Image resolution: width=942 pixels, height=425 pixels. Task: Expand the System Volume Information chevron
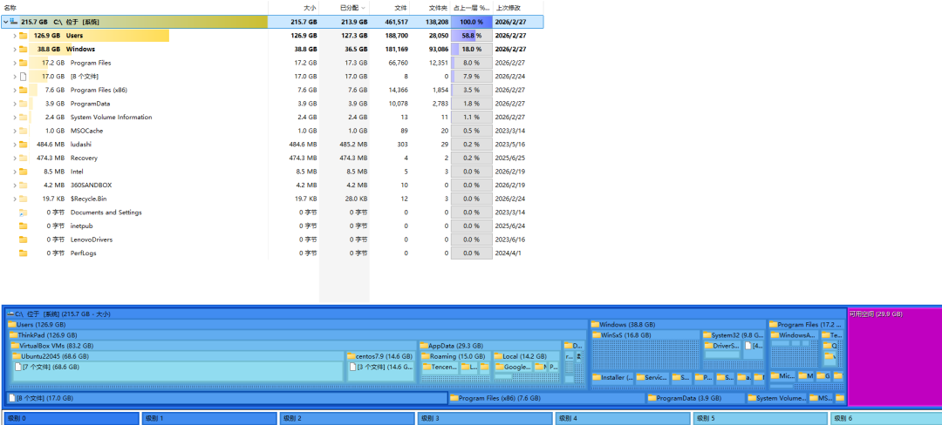15,117
